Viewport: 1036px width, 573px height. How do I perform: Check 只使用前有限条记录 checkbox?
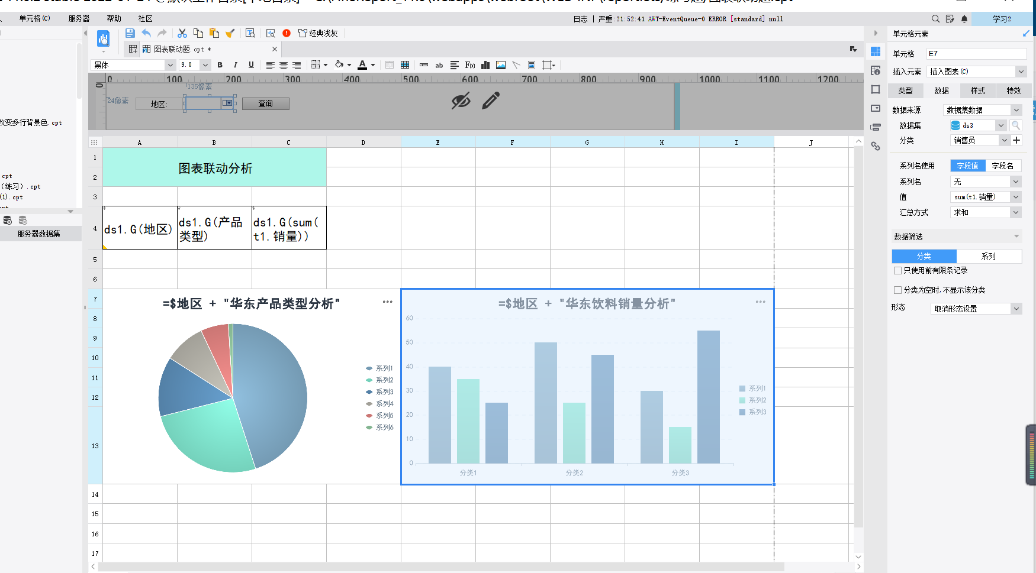pyautogui.click(x=897, y=271)
